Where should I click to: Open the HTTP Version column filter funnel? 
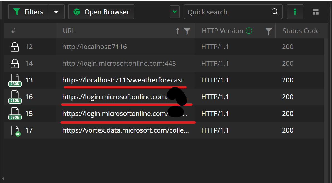(269, 31)
